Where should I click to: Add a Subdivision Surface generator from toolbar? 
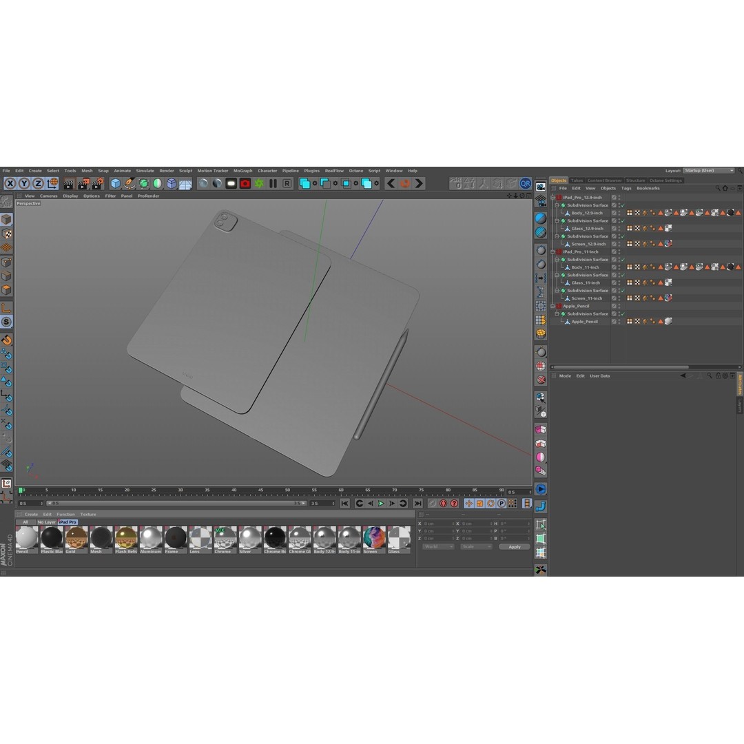click(x=143, y=184)
